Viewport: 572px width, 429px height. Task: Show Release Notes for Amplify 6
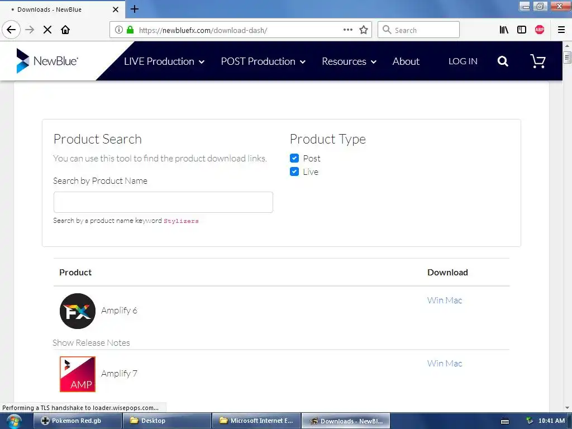point(91,342)
